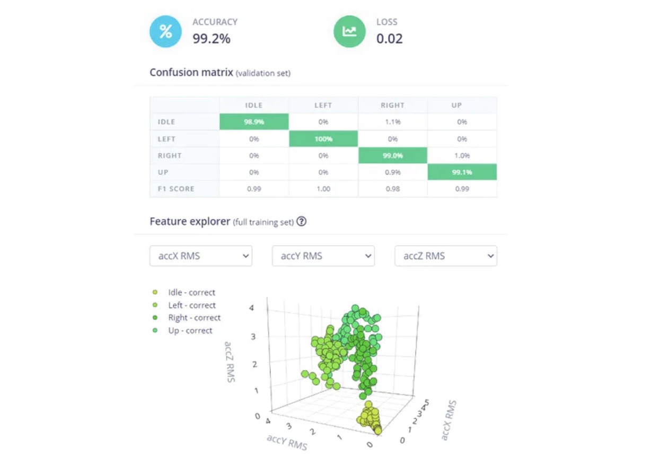Open the accX RMS axis dropdown

(201, 256)
